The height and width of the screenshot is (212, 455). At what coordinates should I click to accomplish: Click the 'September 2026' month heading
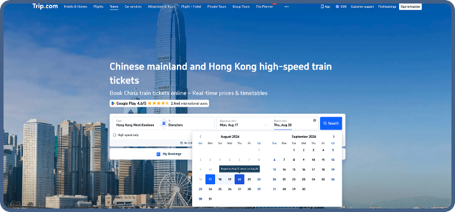(304, 137)
